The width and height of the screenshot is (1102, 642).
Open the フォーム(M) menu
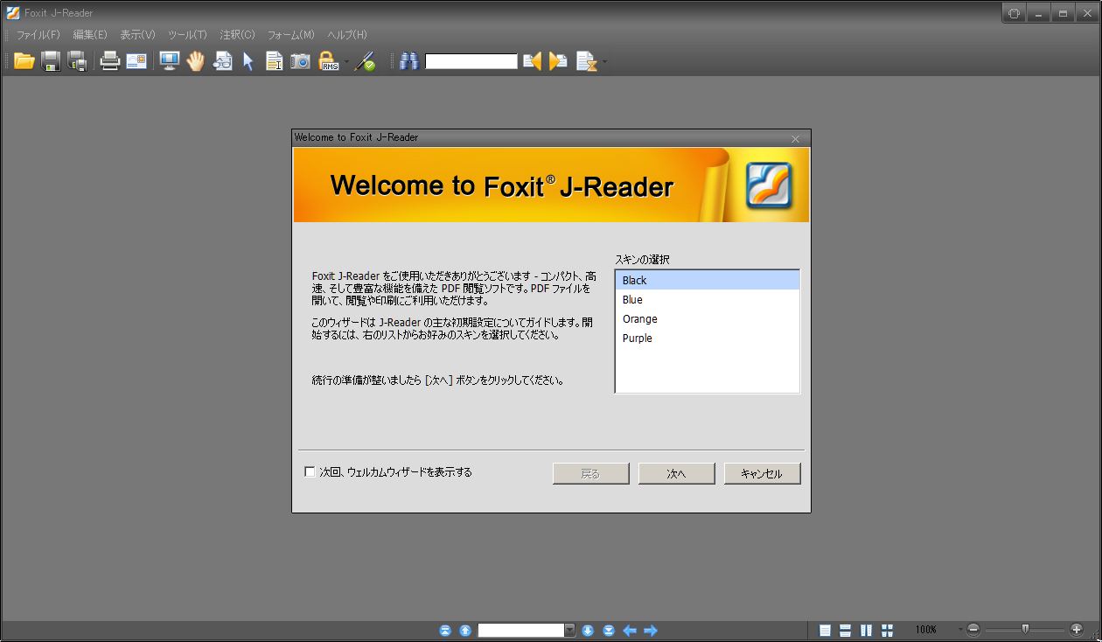(x=291, y=35)
